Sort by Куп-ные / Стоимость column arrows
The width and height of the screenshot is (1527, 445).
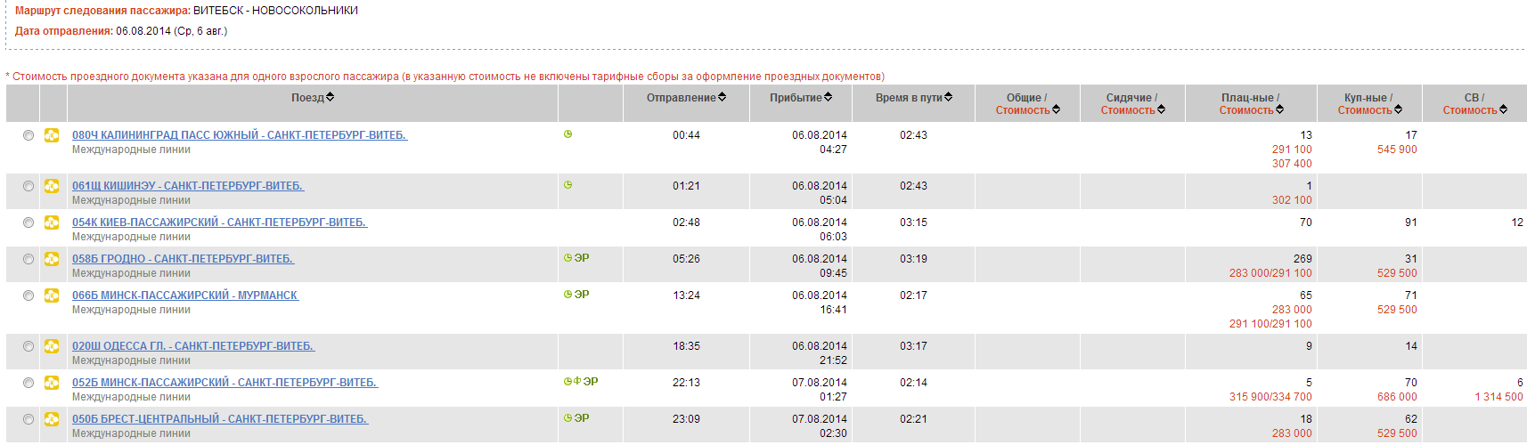tap(1398, 109)
